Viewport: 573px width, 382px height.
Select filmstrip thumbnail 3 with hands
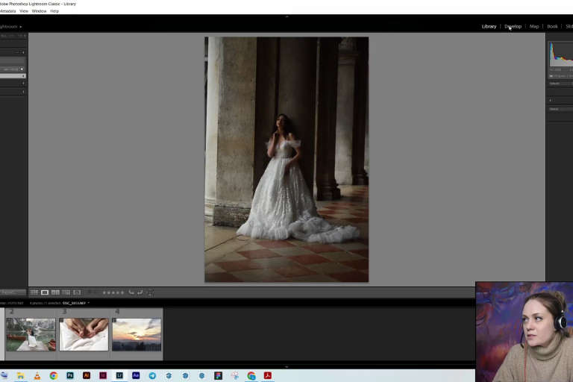84,334
